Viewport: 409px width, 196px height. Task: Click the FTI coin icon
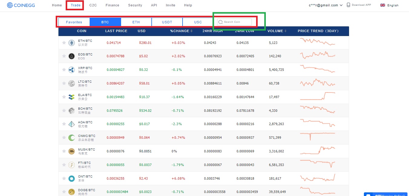(71, 165)
